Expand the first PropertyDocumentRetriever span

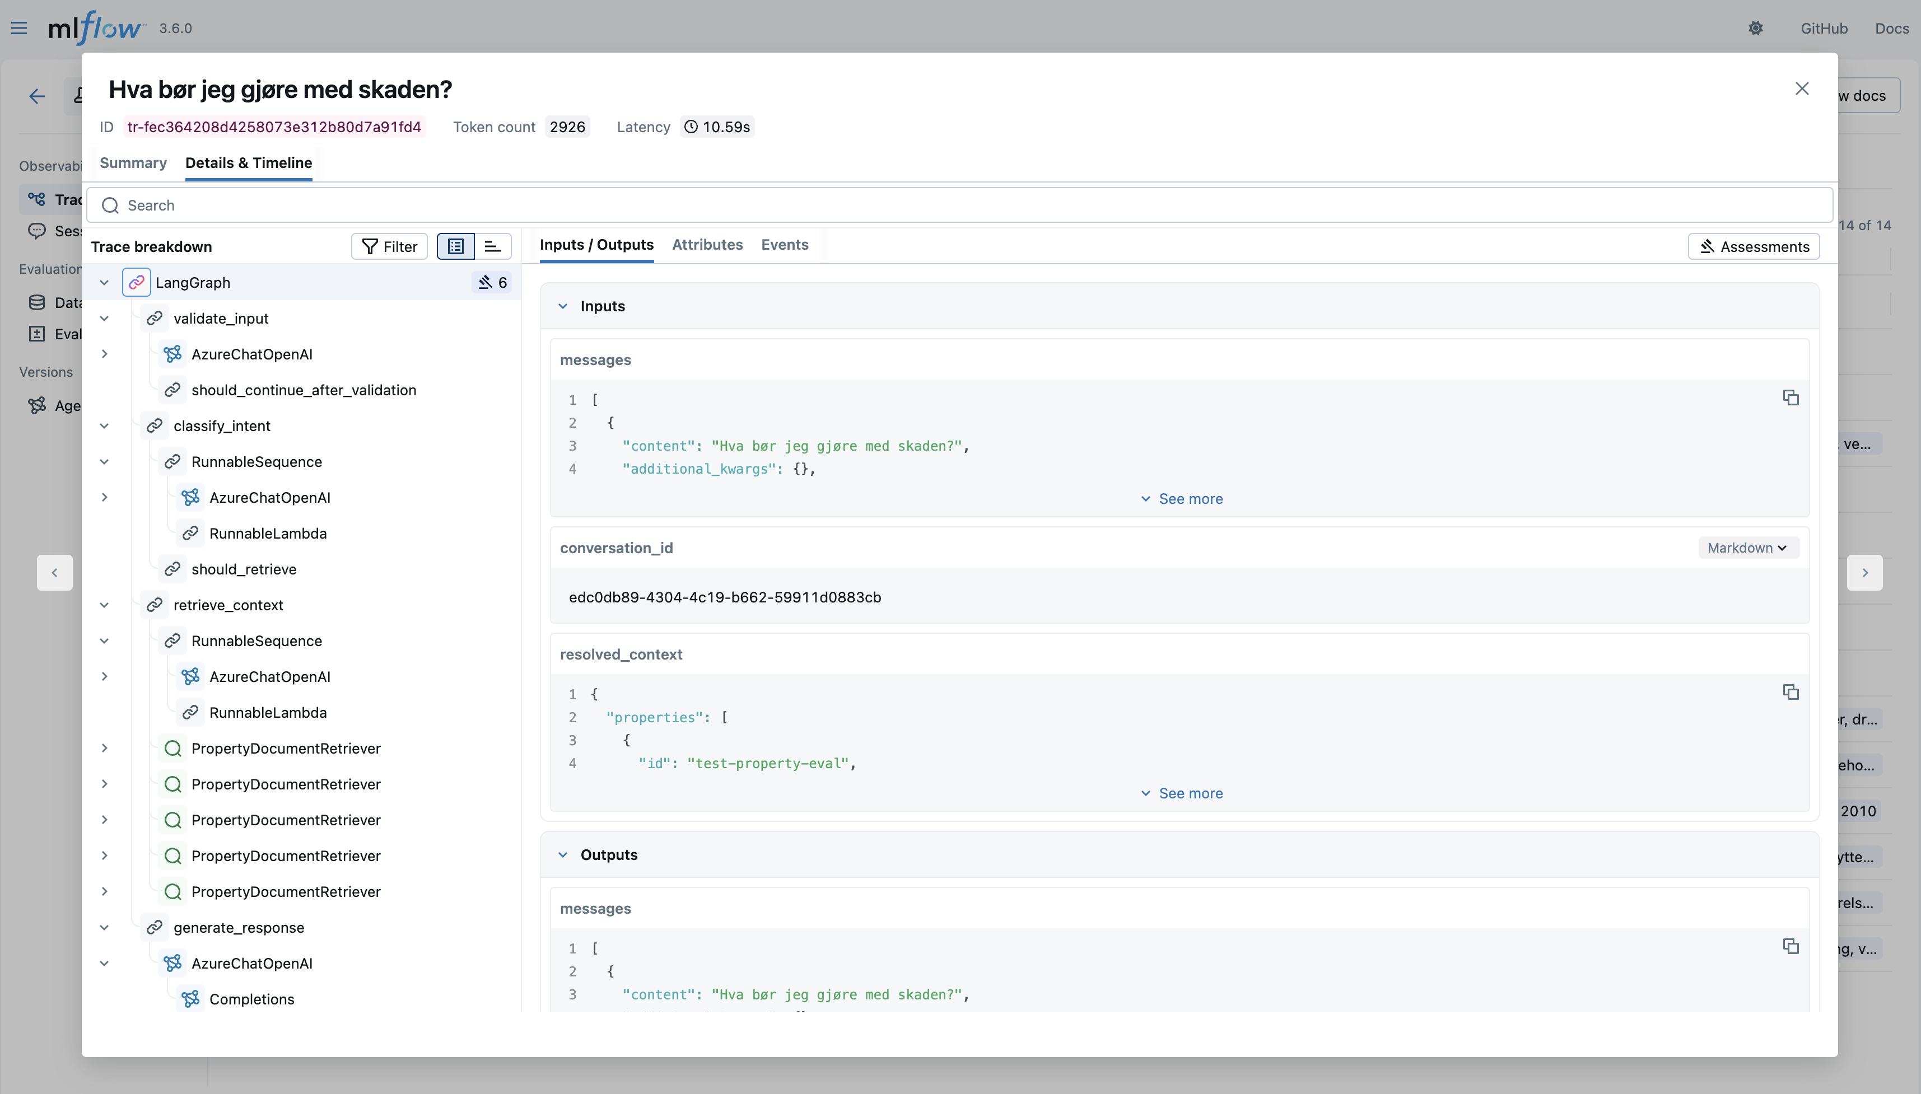105,749
